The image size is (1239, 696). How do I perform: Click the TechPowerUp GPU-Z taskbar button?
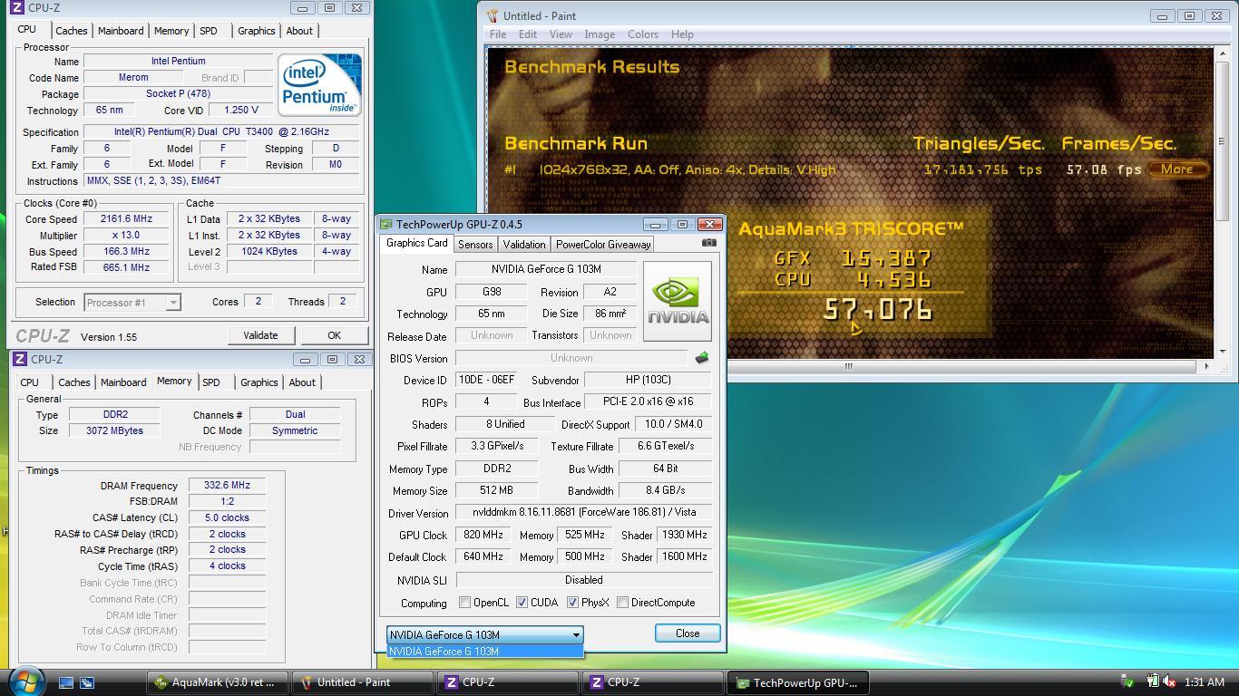[x=798, y=682]
